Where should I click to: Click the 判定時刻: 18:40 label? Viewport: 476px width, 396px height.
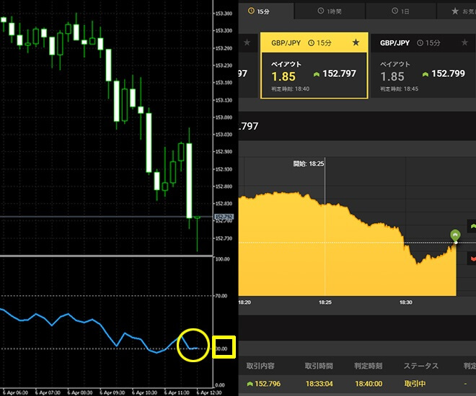290,89
